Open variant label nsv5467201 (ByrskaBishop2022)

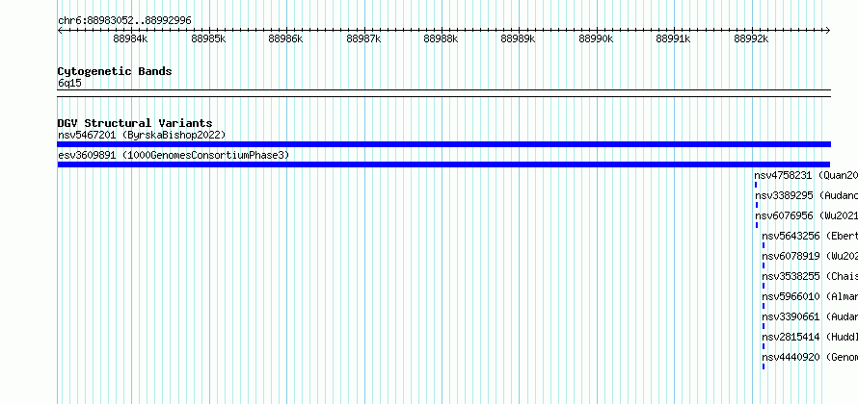(x=142, y=135)
